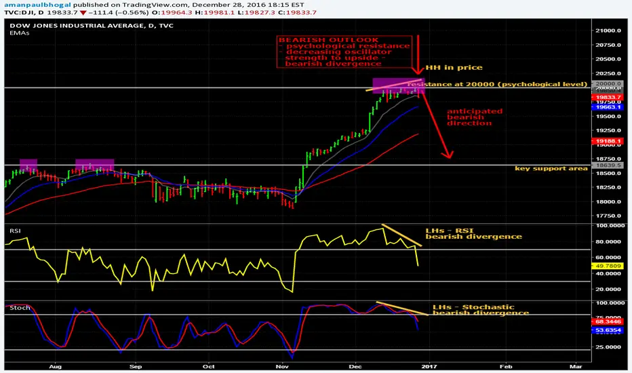
Task: Select the LHs - RSI bearish divergence text
Action: tap(473, 233)
